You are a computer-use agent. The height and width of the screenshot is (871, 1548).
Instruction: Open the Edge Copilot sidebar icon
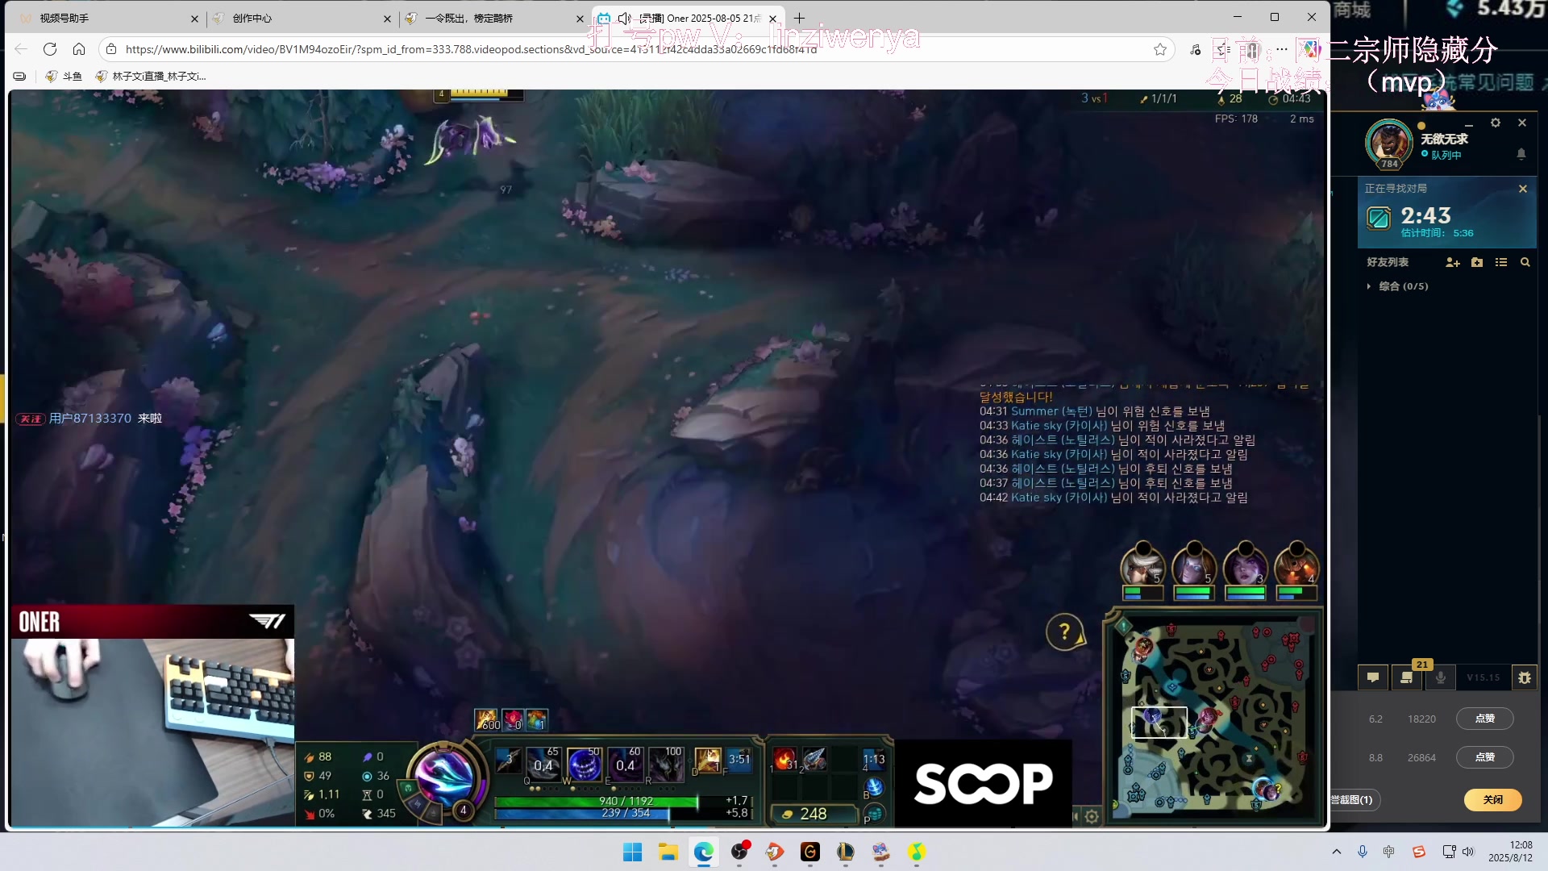[1311, 49]
